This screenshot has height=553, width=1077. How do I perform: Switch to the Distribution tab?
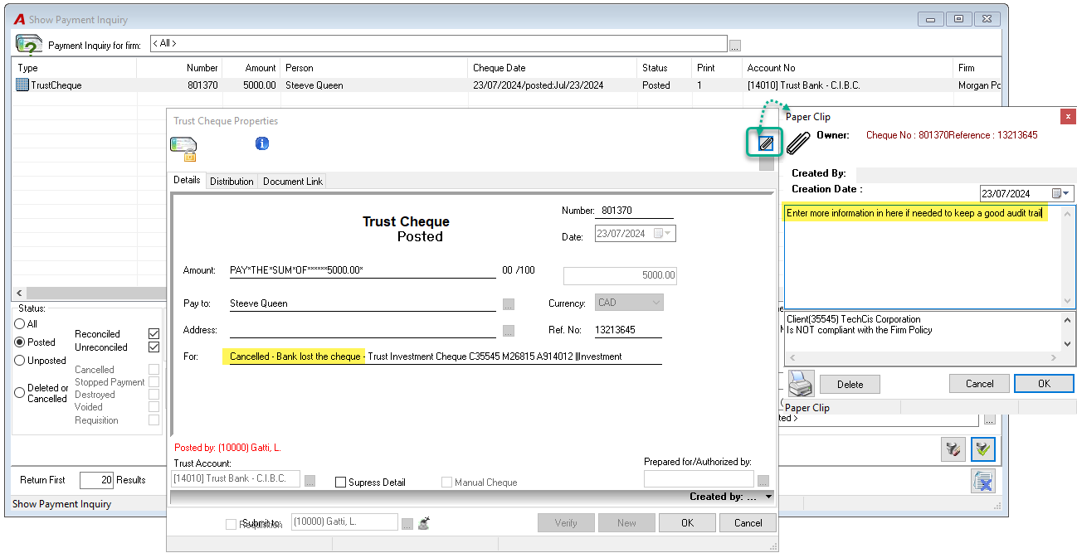231,182
